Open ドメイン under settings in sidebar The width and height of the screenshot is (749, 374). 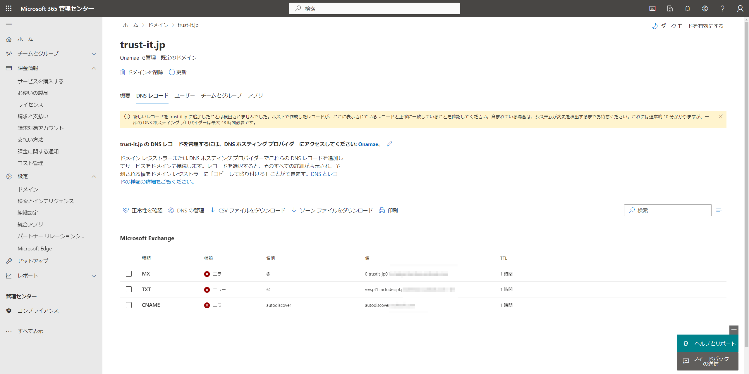coord(28,189)
